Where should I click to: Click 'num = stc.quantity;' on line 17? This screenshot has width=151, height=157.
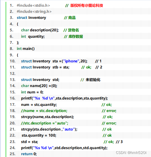pos(39,105)
